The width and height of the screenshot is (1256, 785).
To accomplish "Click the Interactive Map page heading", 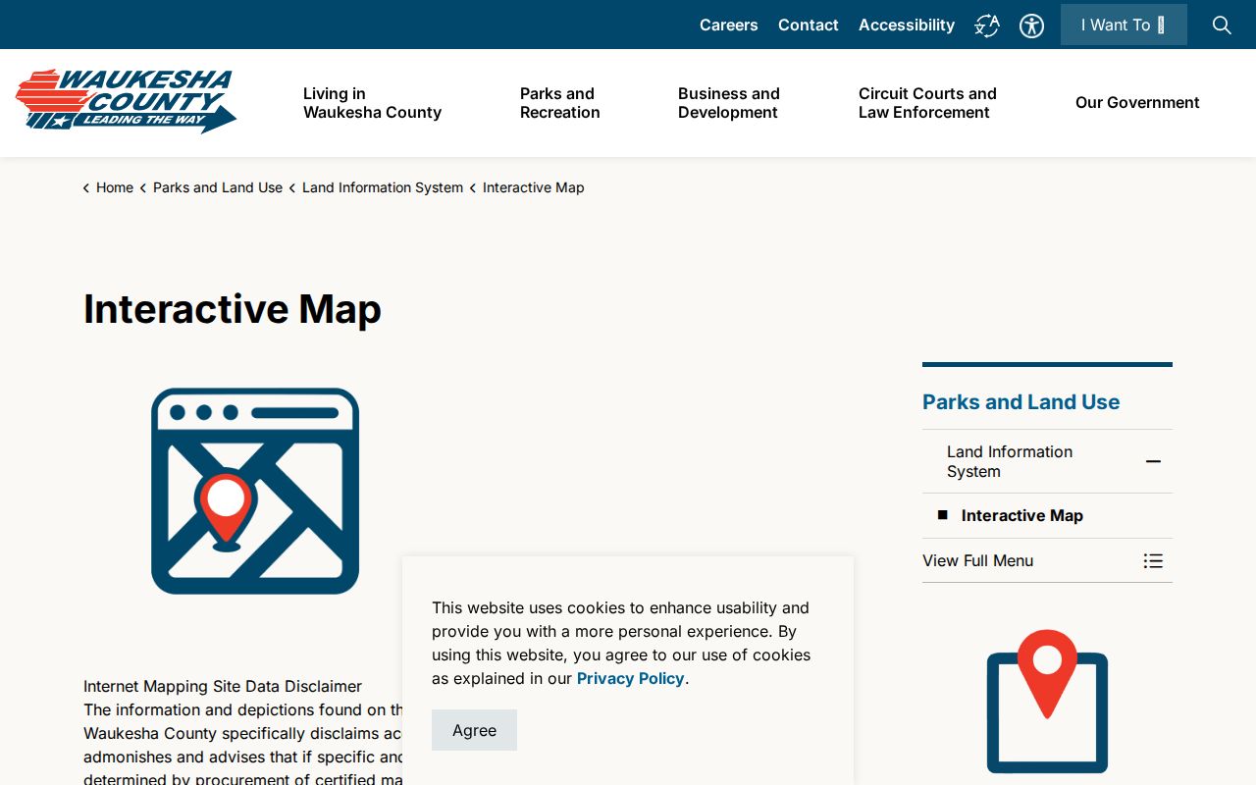I will (x=233, y=308).
